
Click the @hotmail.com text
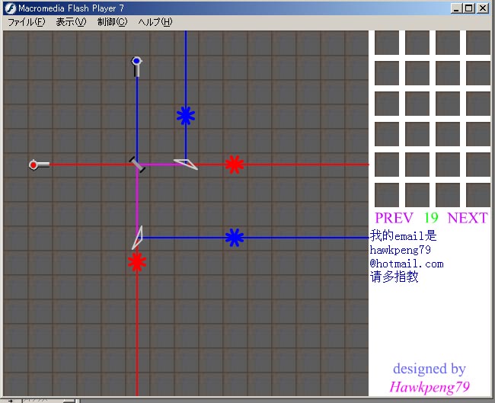(407, 264)
